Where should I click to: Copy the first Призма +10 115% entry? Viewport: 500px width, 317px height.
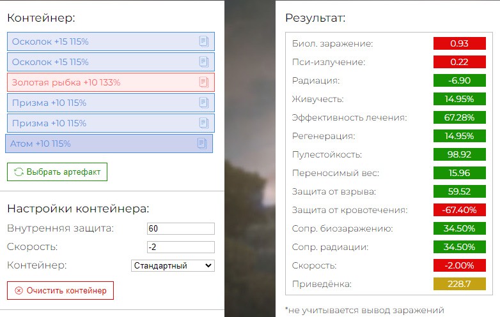(204, 103)
